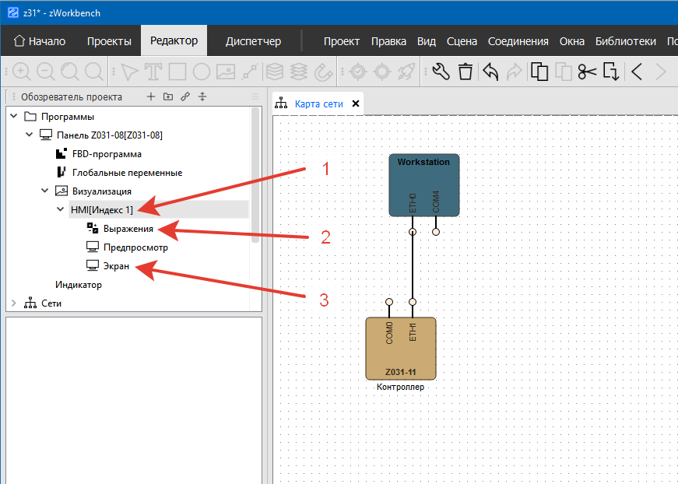
Task: Click the plus icon in project explorer header
Action: [x=151, y=97]
